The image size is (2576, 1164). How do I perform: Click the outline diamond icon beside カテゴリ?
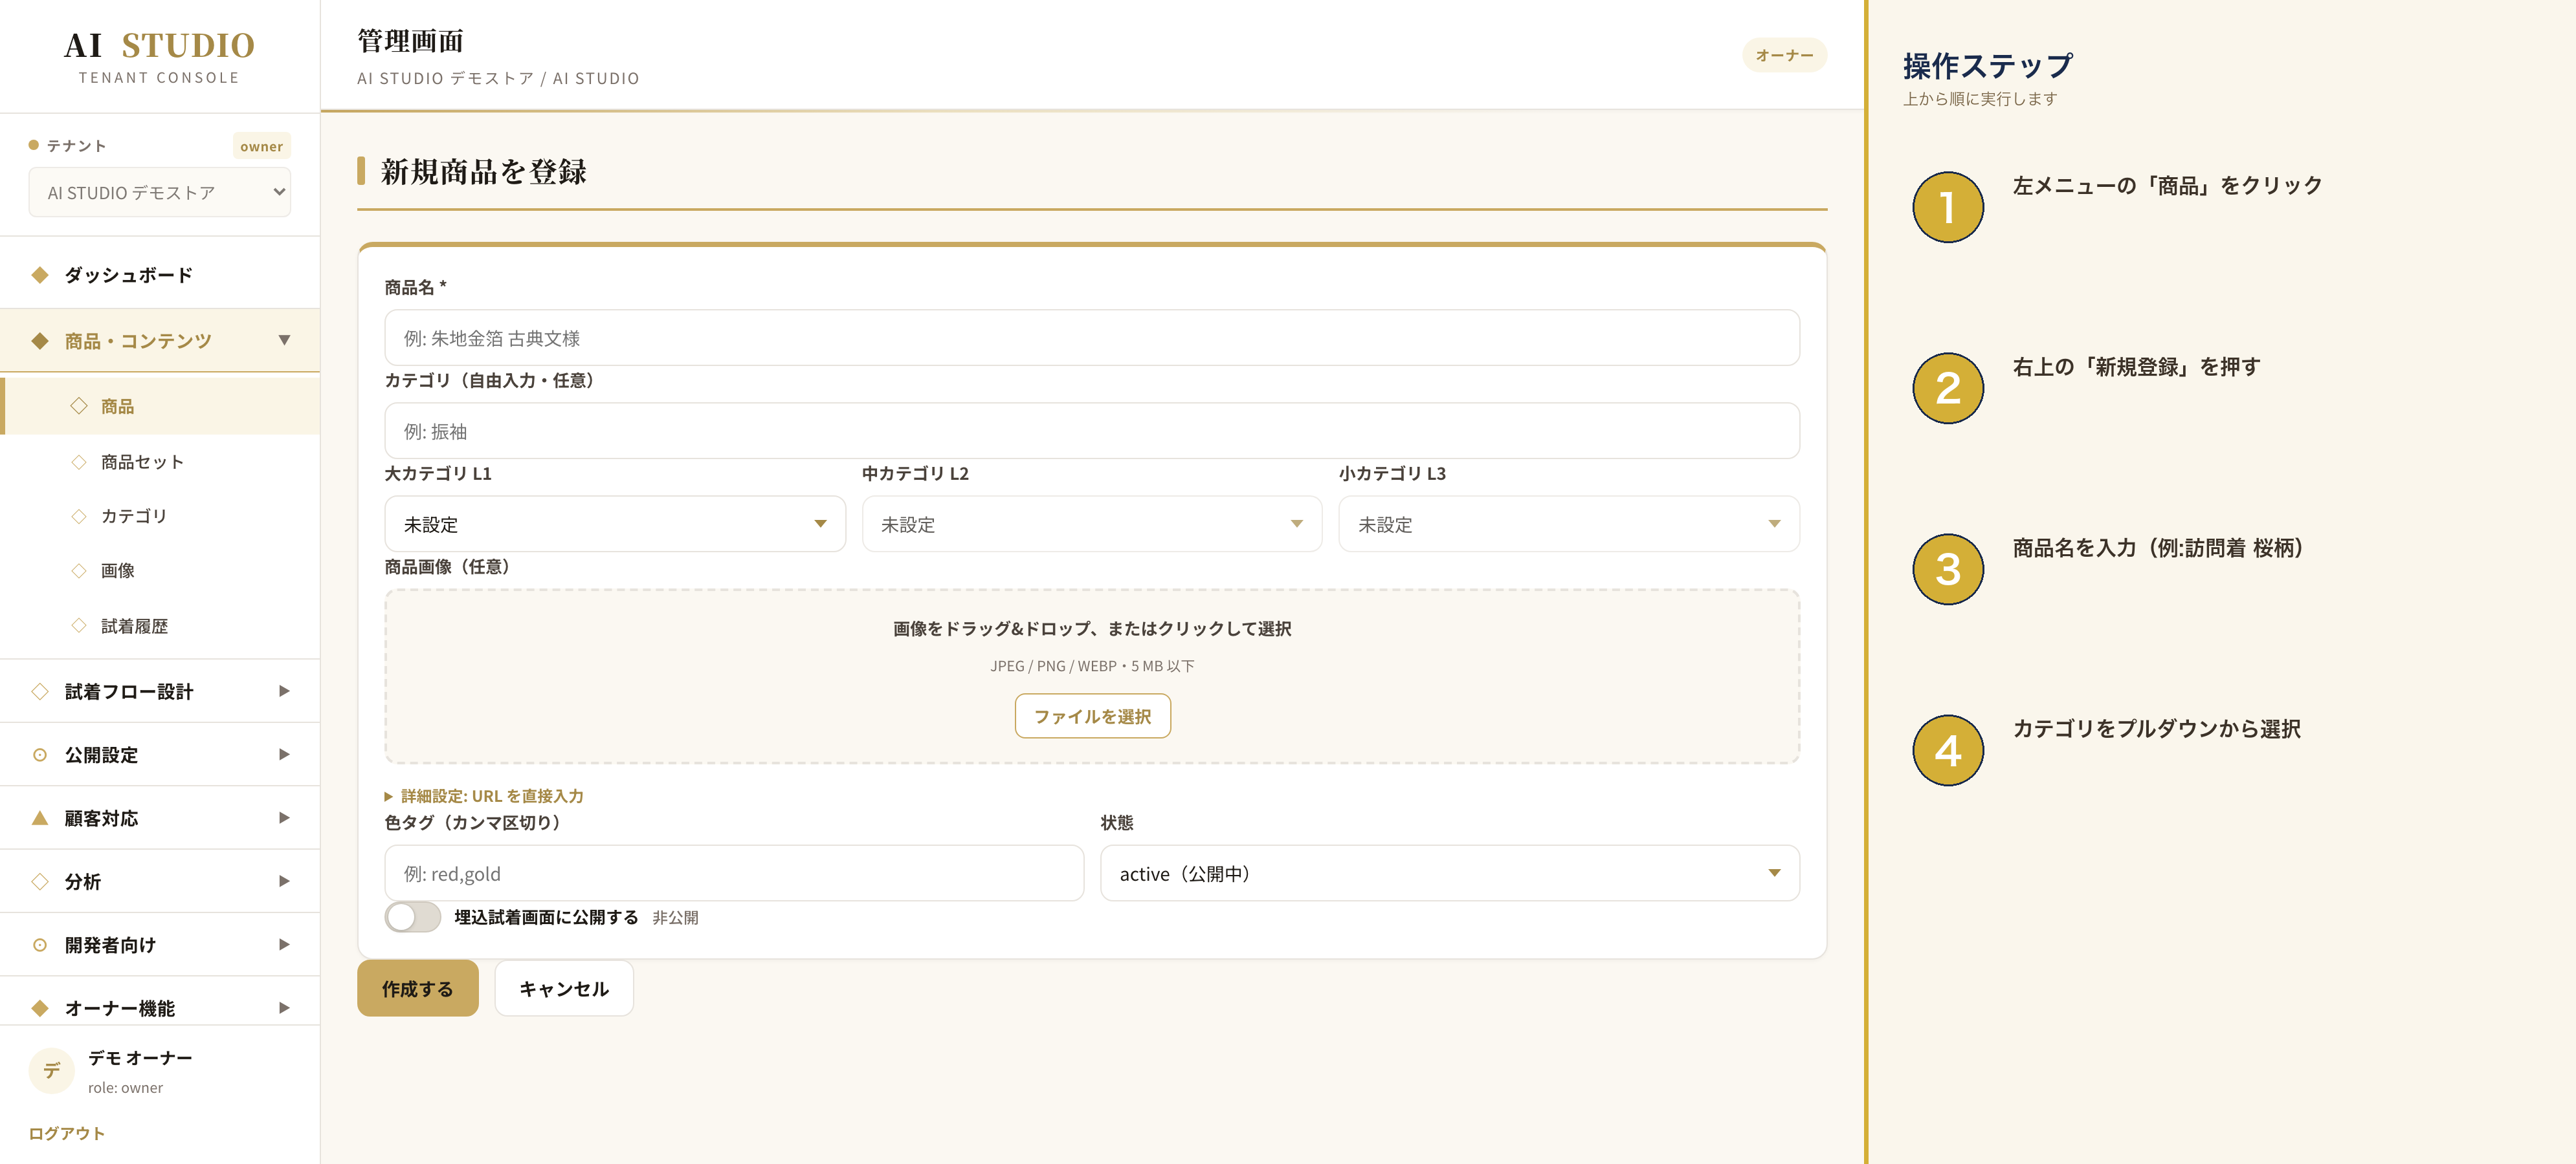[x=79, y=515]
